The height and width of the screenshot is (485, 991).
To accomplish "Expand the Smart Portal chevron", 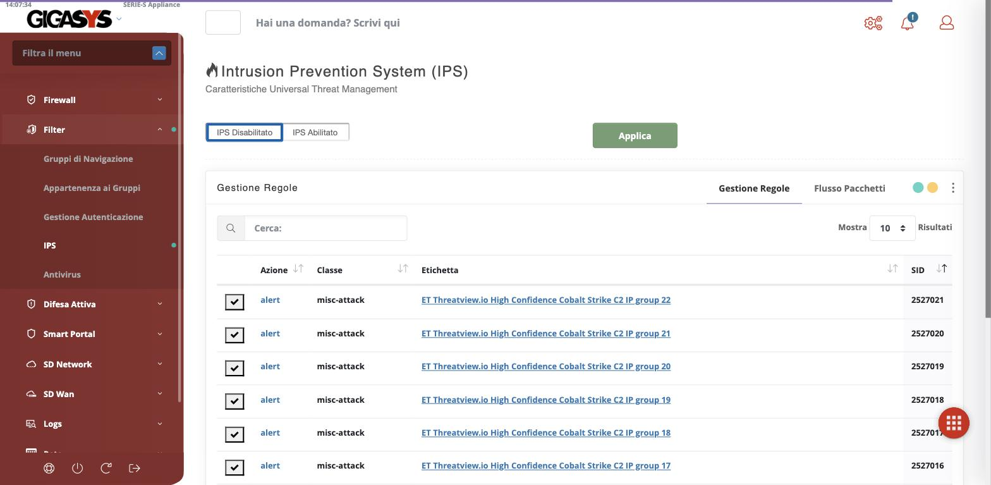I will pos(160,333).
